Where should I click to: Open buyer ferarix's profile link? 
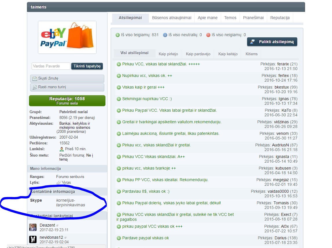coord(283,64)
